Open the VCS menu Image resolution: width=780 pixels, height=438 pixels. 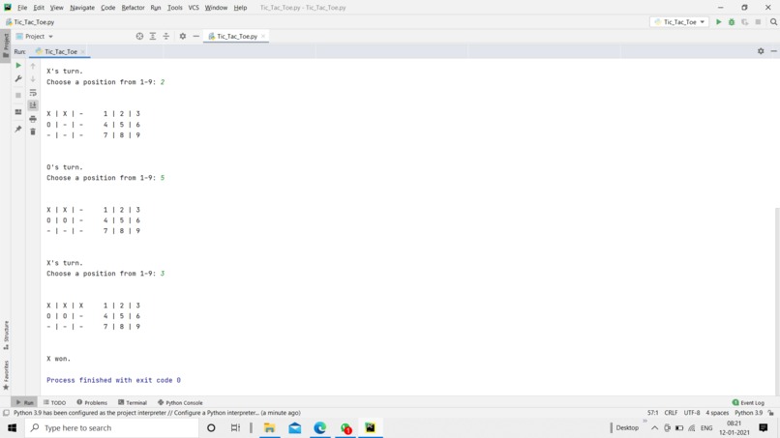tap(194, 8)
